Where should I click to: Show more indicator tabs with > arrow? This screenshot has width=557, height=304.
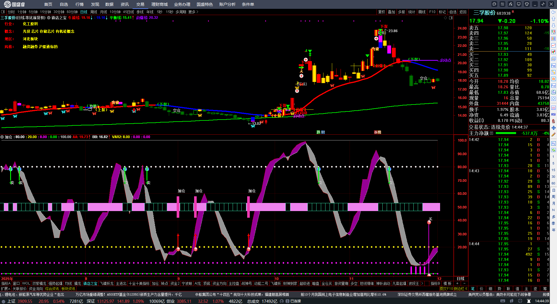(x=422, y=283)
